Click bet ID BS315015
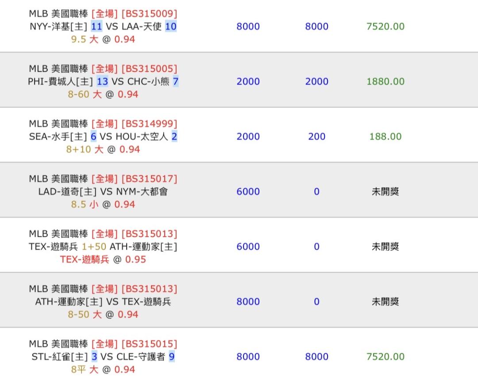This screenshot has height=378, width=478. (x=149, y=344)
